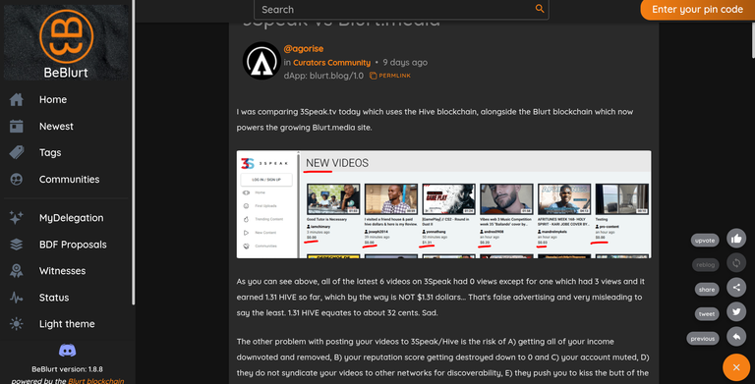The height and width of the screenshot is (384, 755).
Task: Click the Status pulse icon
Action: [x=17, y=298]
